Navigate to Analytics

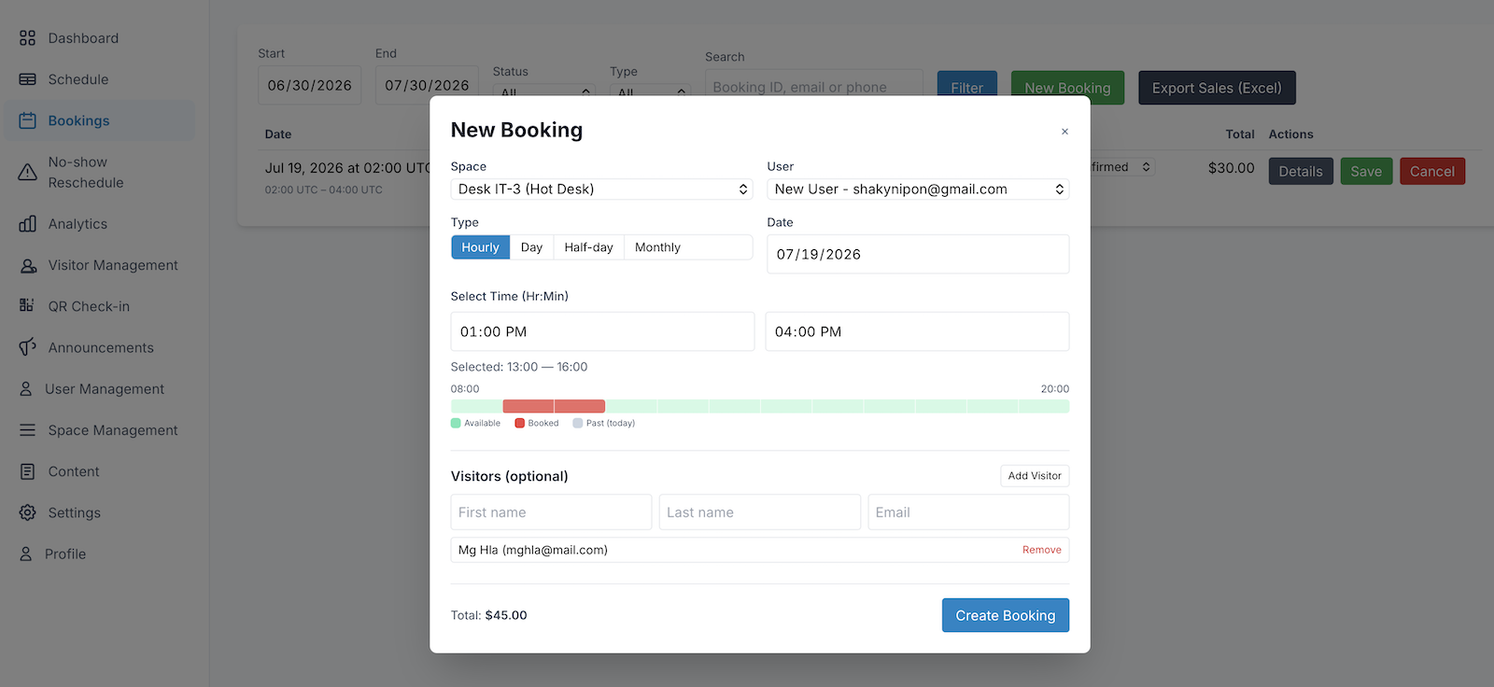(78, 224)
